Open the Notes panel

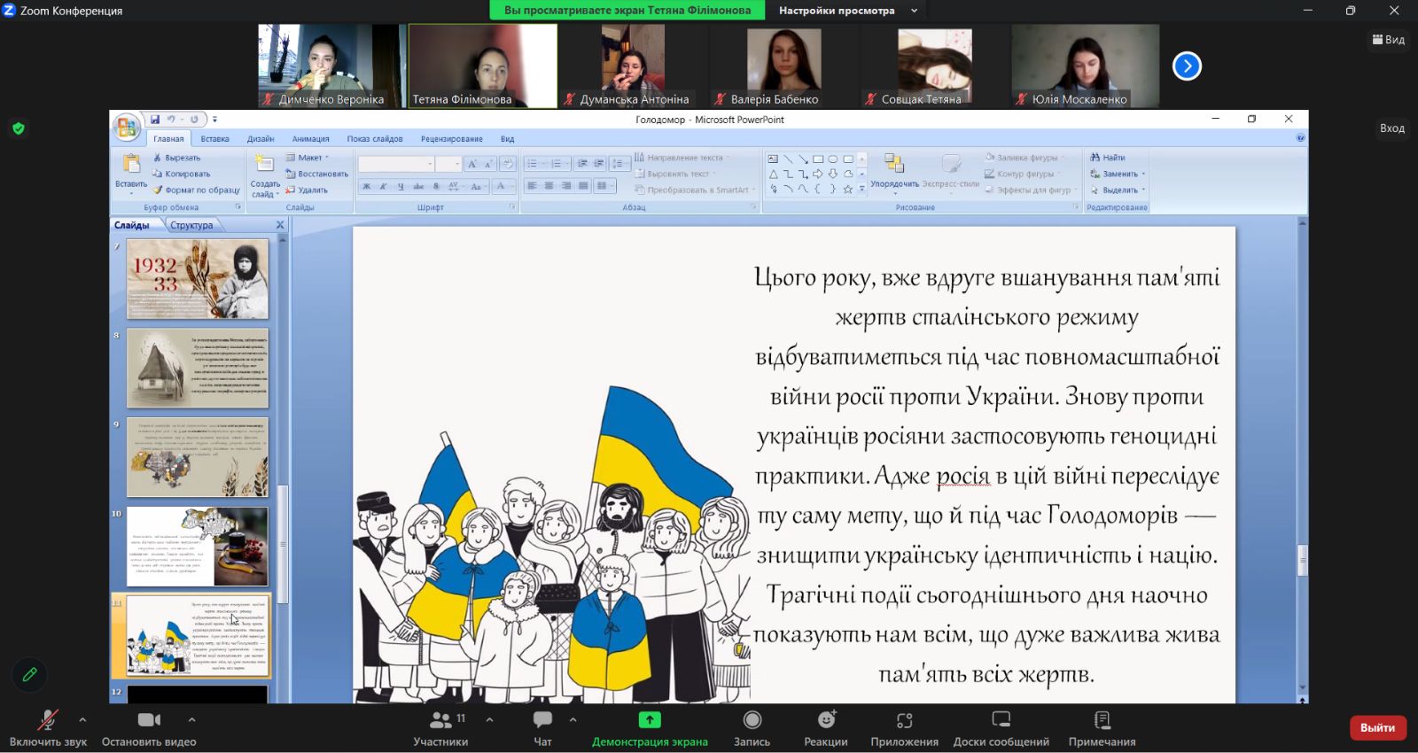point(1102,727)
